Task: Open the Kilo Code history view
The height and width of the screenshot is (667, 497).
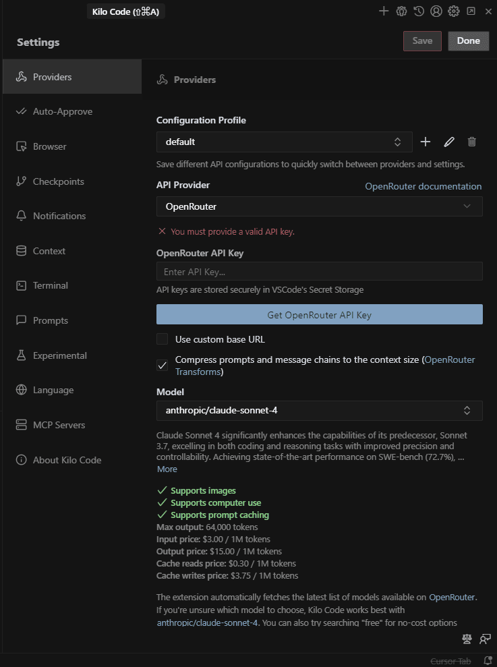Action: (x=419, y=11)
